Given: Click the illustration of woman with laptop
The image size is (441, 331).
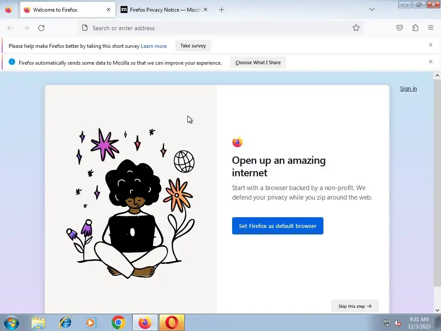Looking at the screenshot, I should click(130, 203).
